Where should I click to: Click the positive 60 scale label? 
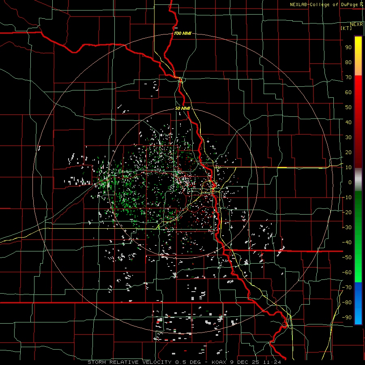coord(348,92)
